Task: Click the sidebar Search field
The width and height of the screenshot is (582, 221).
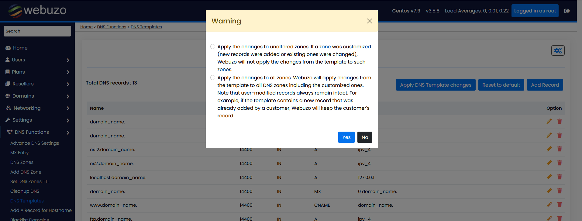Action: (x=37, y=31)
